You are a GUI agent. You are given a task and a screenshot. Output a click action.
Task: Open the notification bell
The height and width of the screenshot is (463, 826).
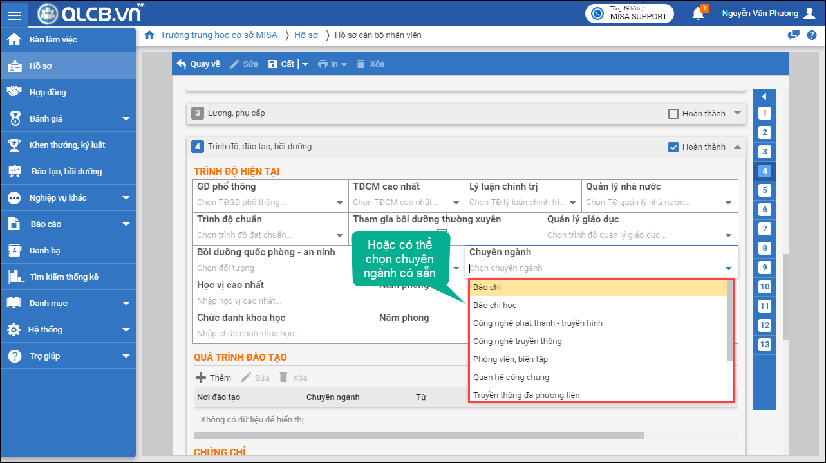[698, 14]
